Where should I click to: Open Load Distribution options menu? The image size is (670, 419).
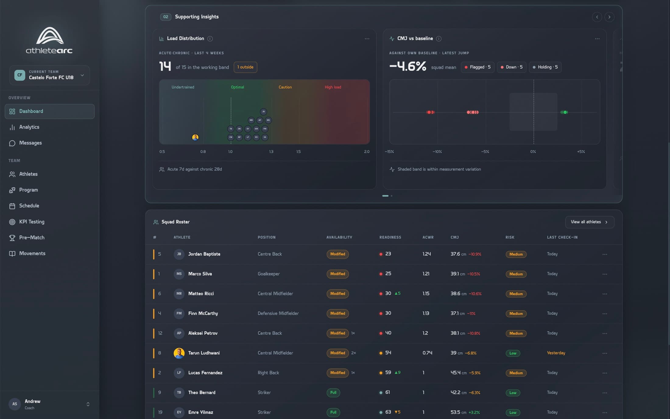(x=367, y=39)
